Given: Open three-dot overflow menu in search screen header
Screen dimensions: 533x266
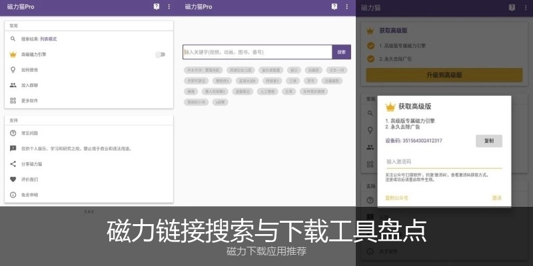Looking at the screenshot, I should (346, 7).
